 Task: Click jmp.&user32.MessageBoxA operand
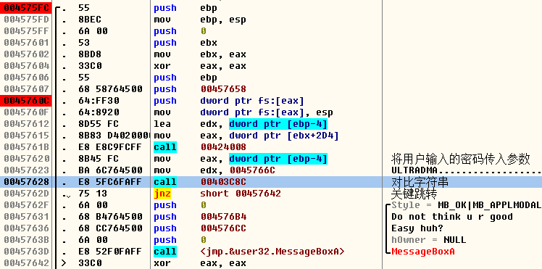272,252
